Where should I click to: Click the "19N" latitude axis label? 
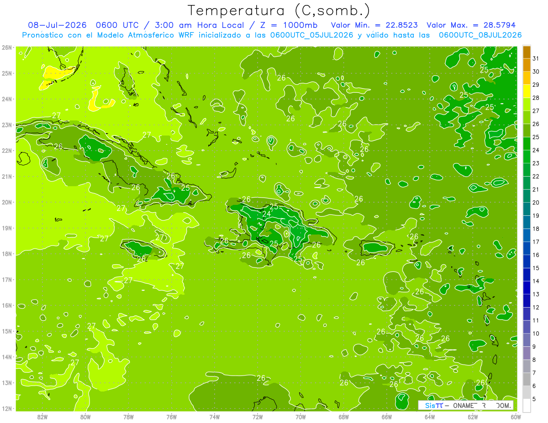click(6, 228)
